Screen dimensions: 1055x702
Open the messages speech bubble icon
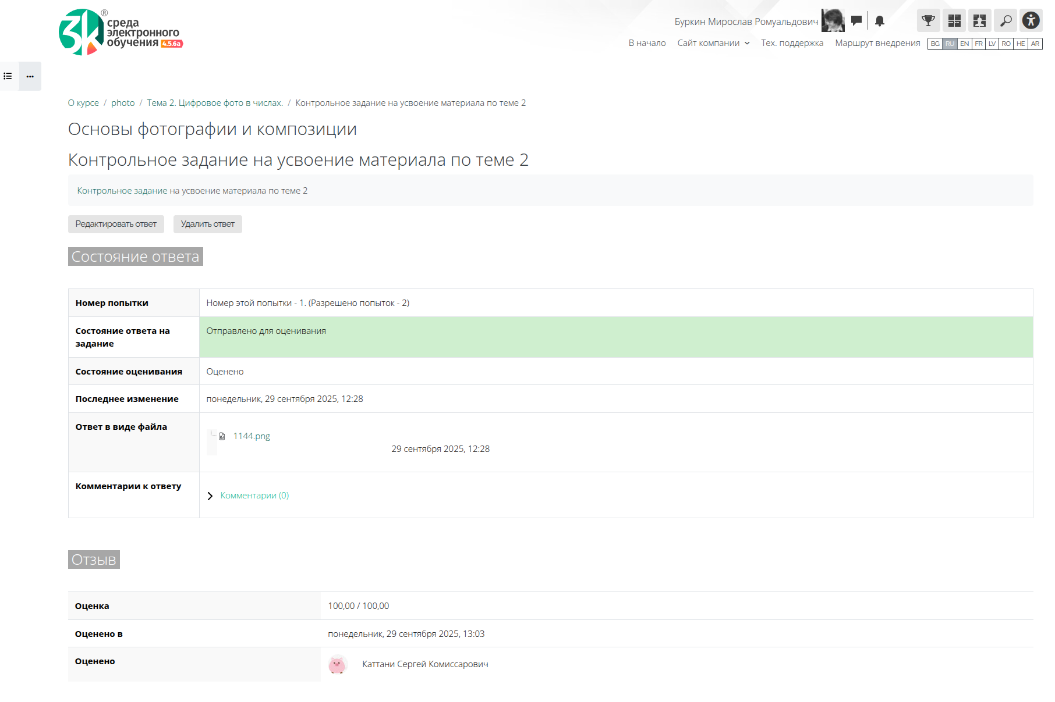point(856,21)
